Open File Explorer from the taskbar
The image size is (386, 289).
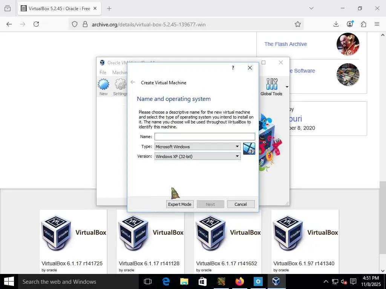(184, 281)
